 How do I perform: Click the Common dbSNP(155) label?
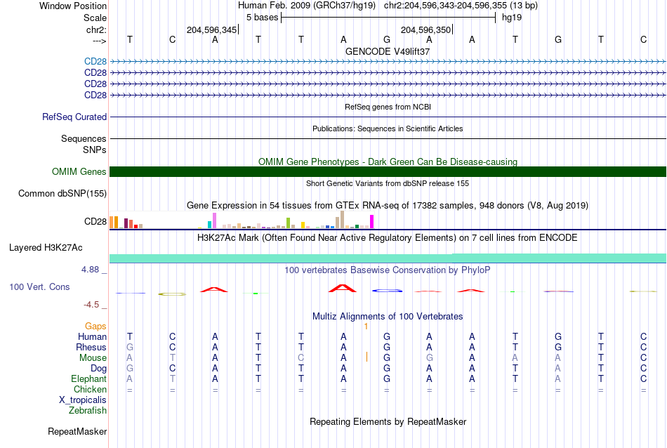point(62,194)
